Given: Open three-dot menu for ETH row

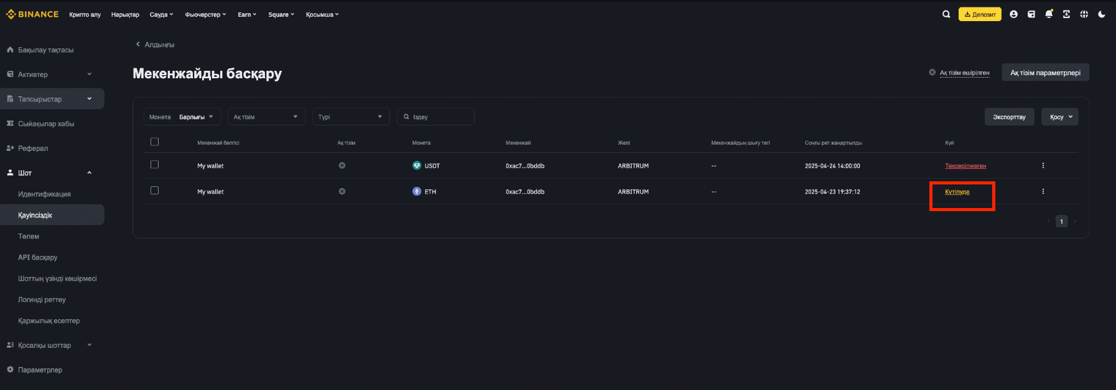Looking at the screenshot, I should [1043, 191].
